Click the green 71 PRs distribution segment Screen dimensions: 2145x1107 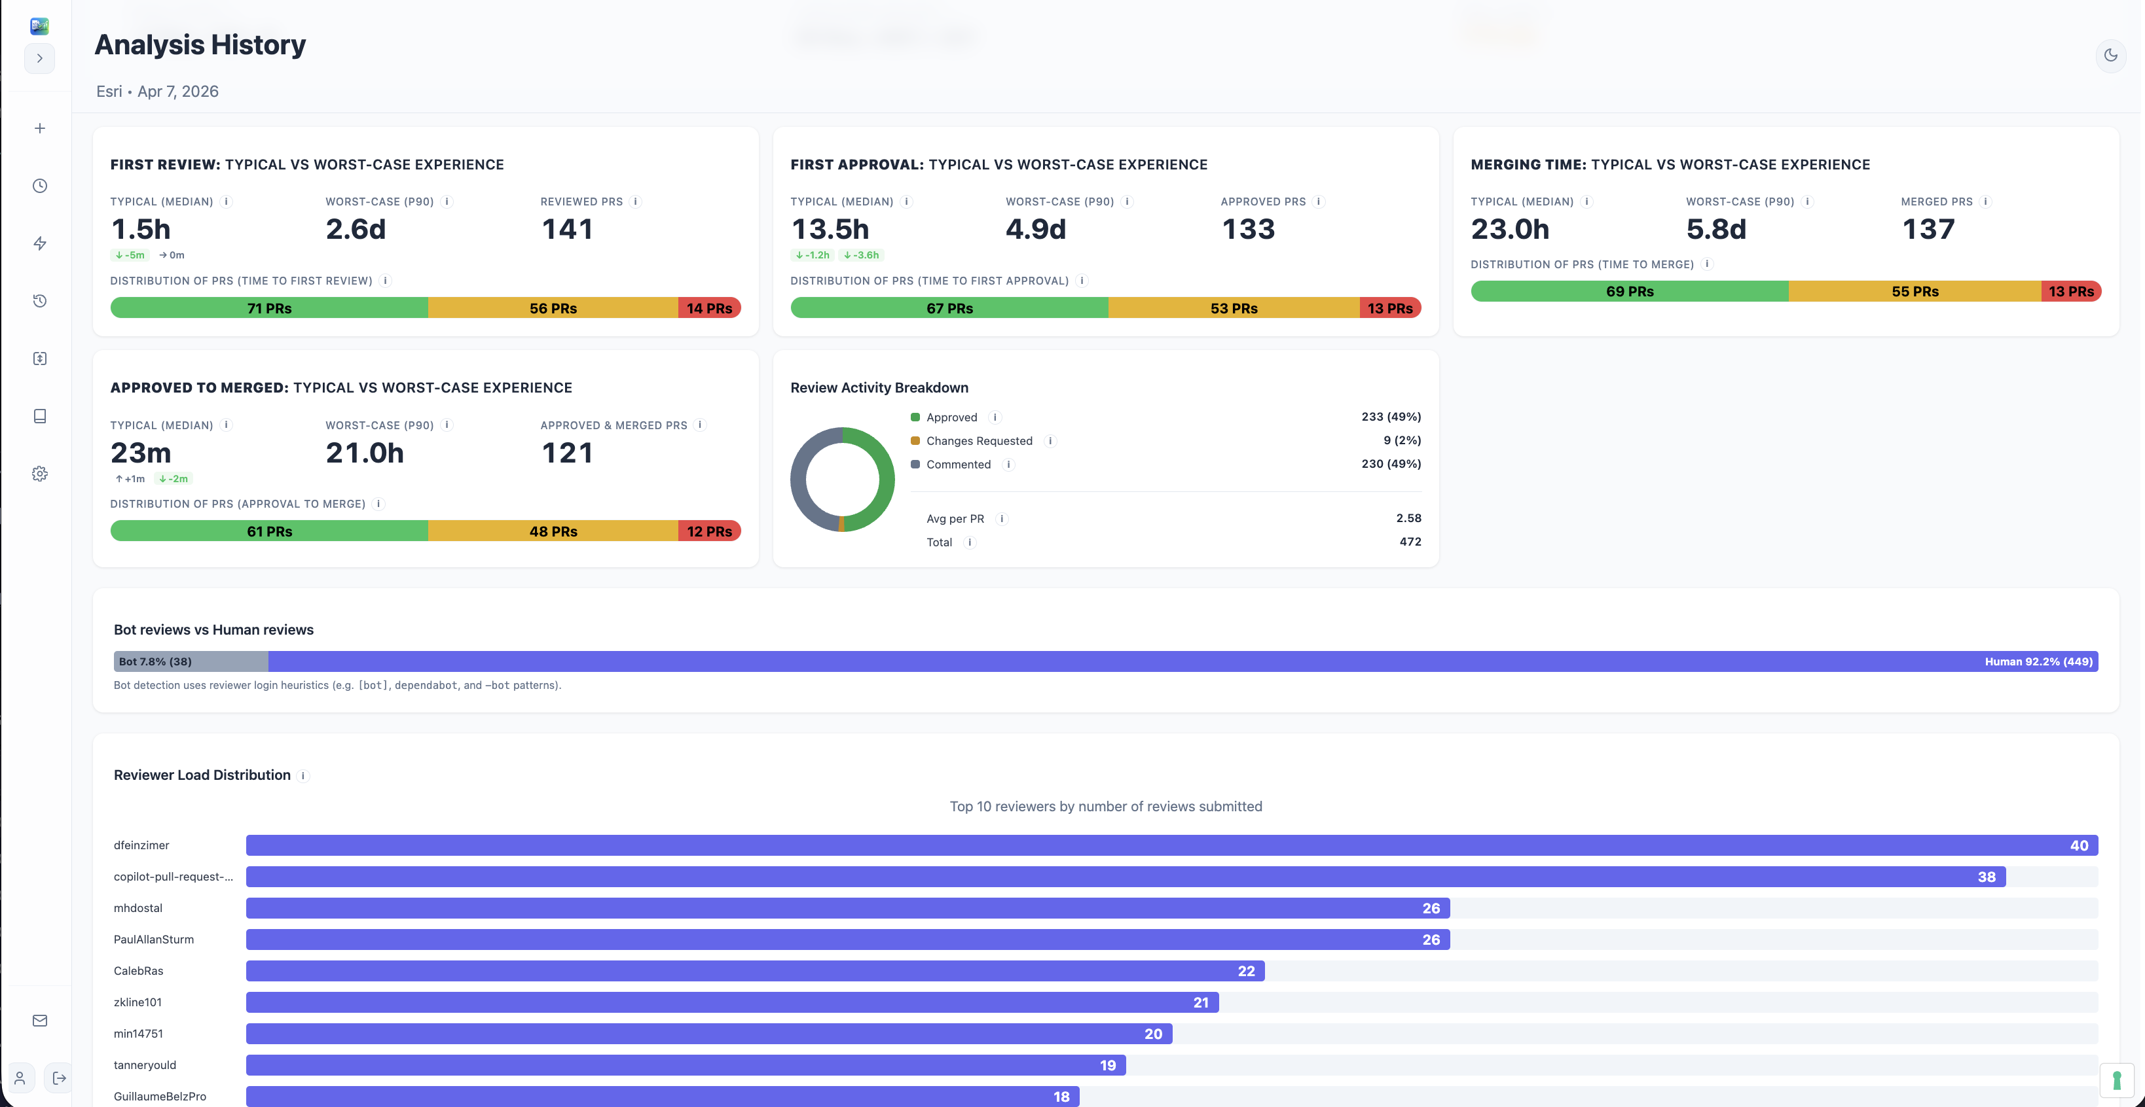pos(269,308)
